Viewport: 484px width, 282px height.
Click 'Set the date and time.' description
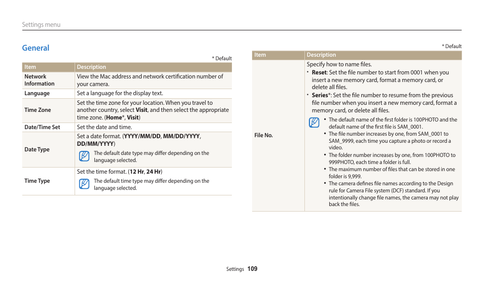105,127
